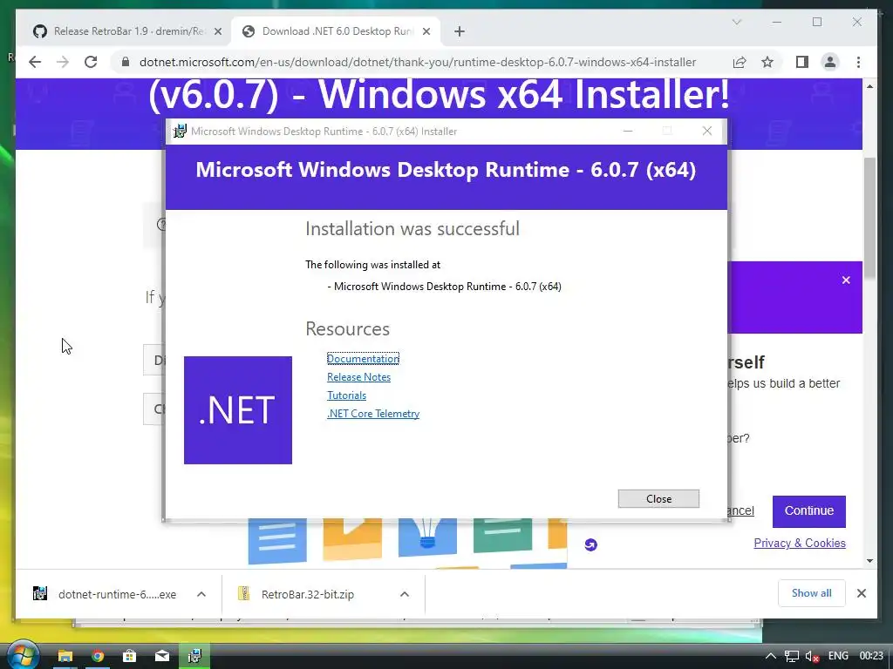
Task: Minimize the installer window
Action: pyautogui.click(x=628, y=131)
